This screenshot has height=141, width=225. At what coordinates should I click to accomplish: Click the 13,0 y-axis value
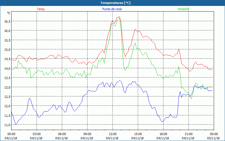(7, 87)
